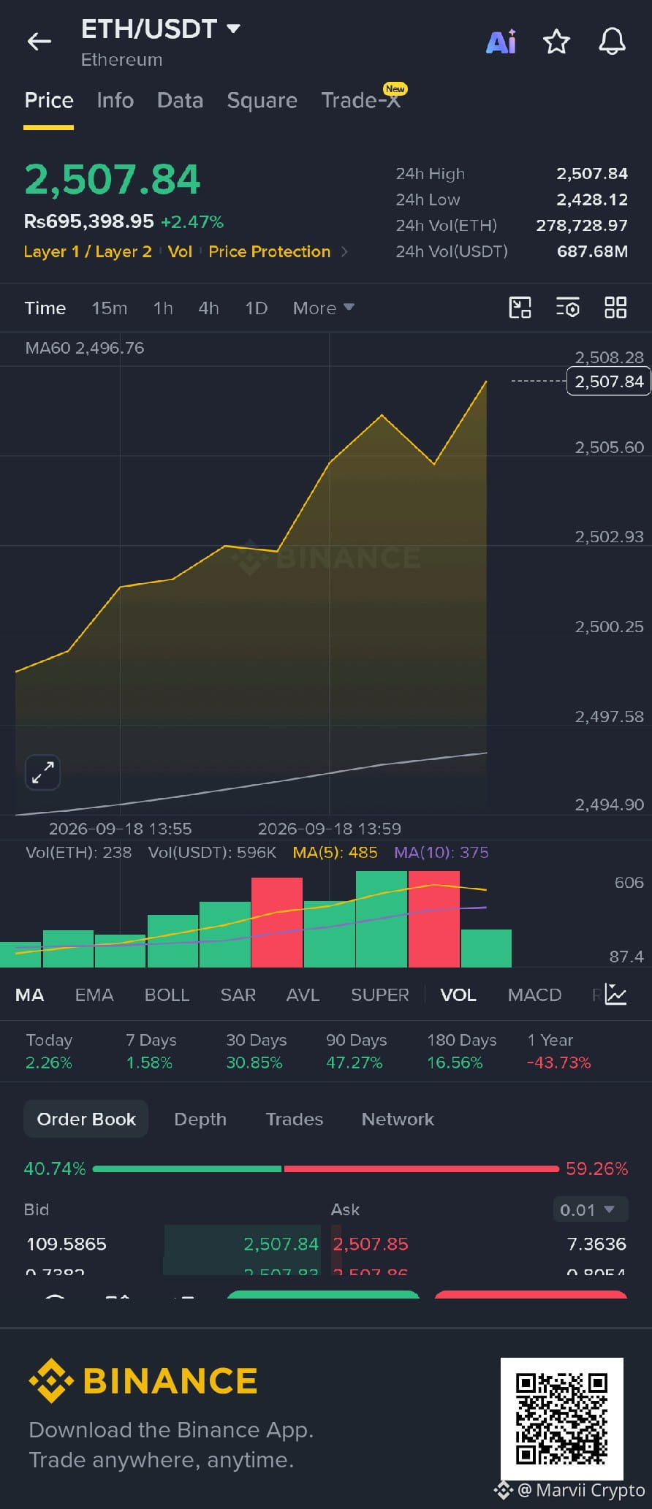This screenshot has width=652, height=1509.
Task: Select the 15m timeframe
Action: click(x=110, y=308)
